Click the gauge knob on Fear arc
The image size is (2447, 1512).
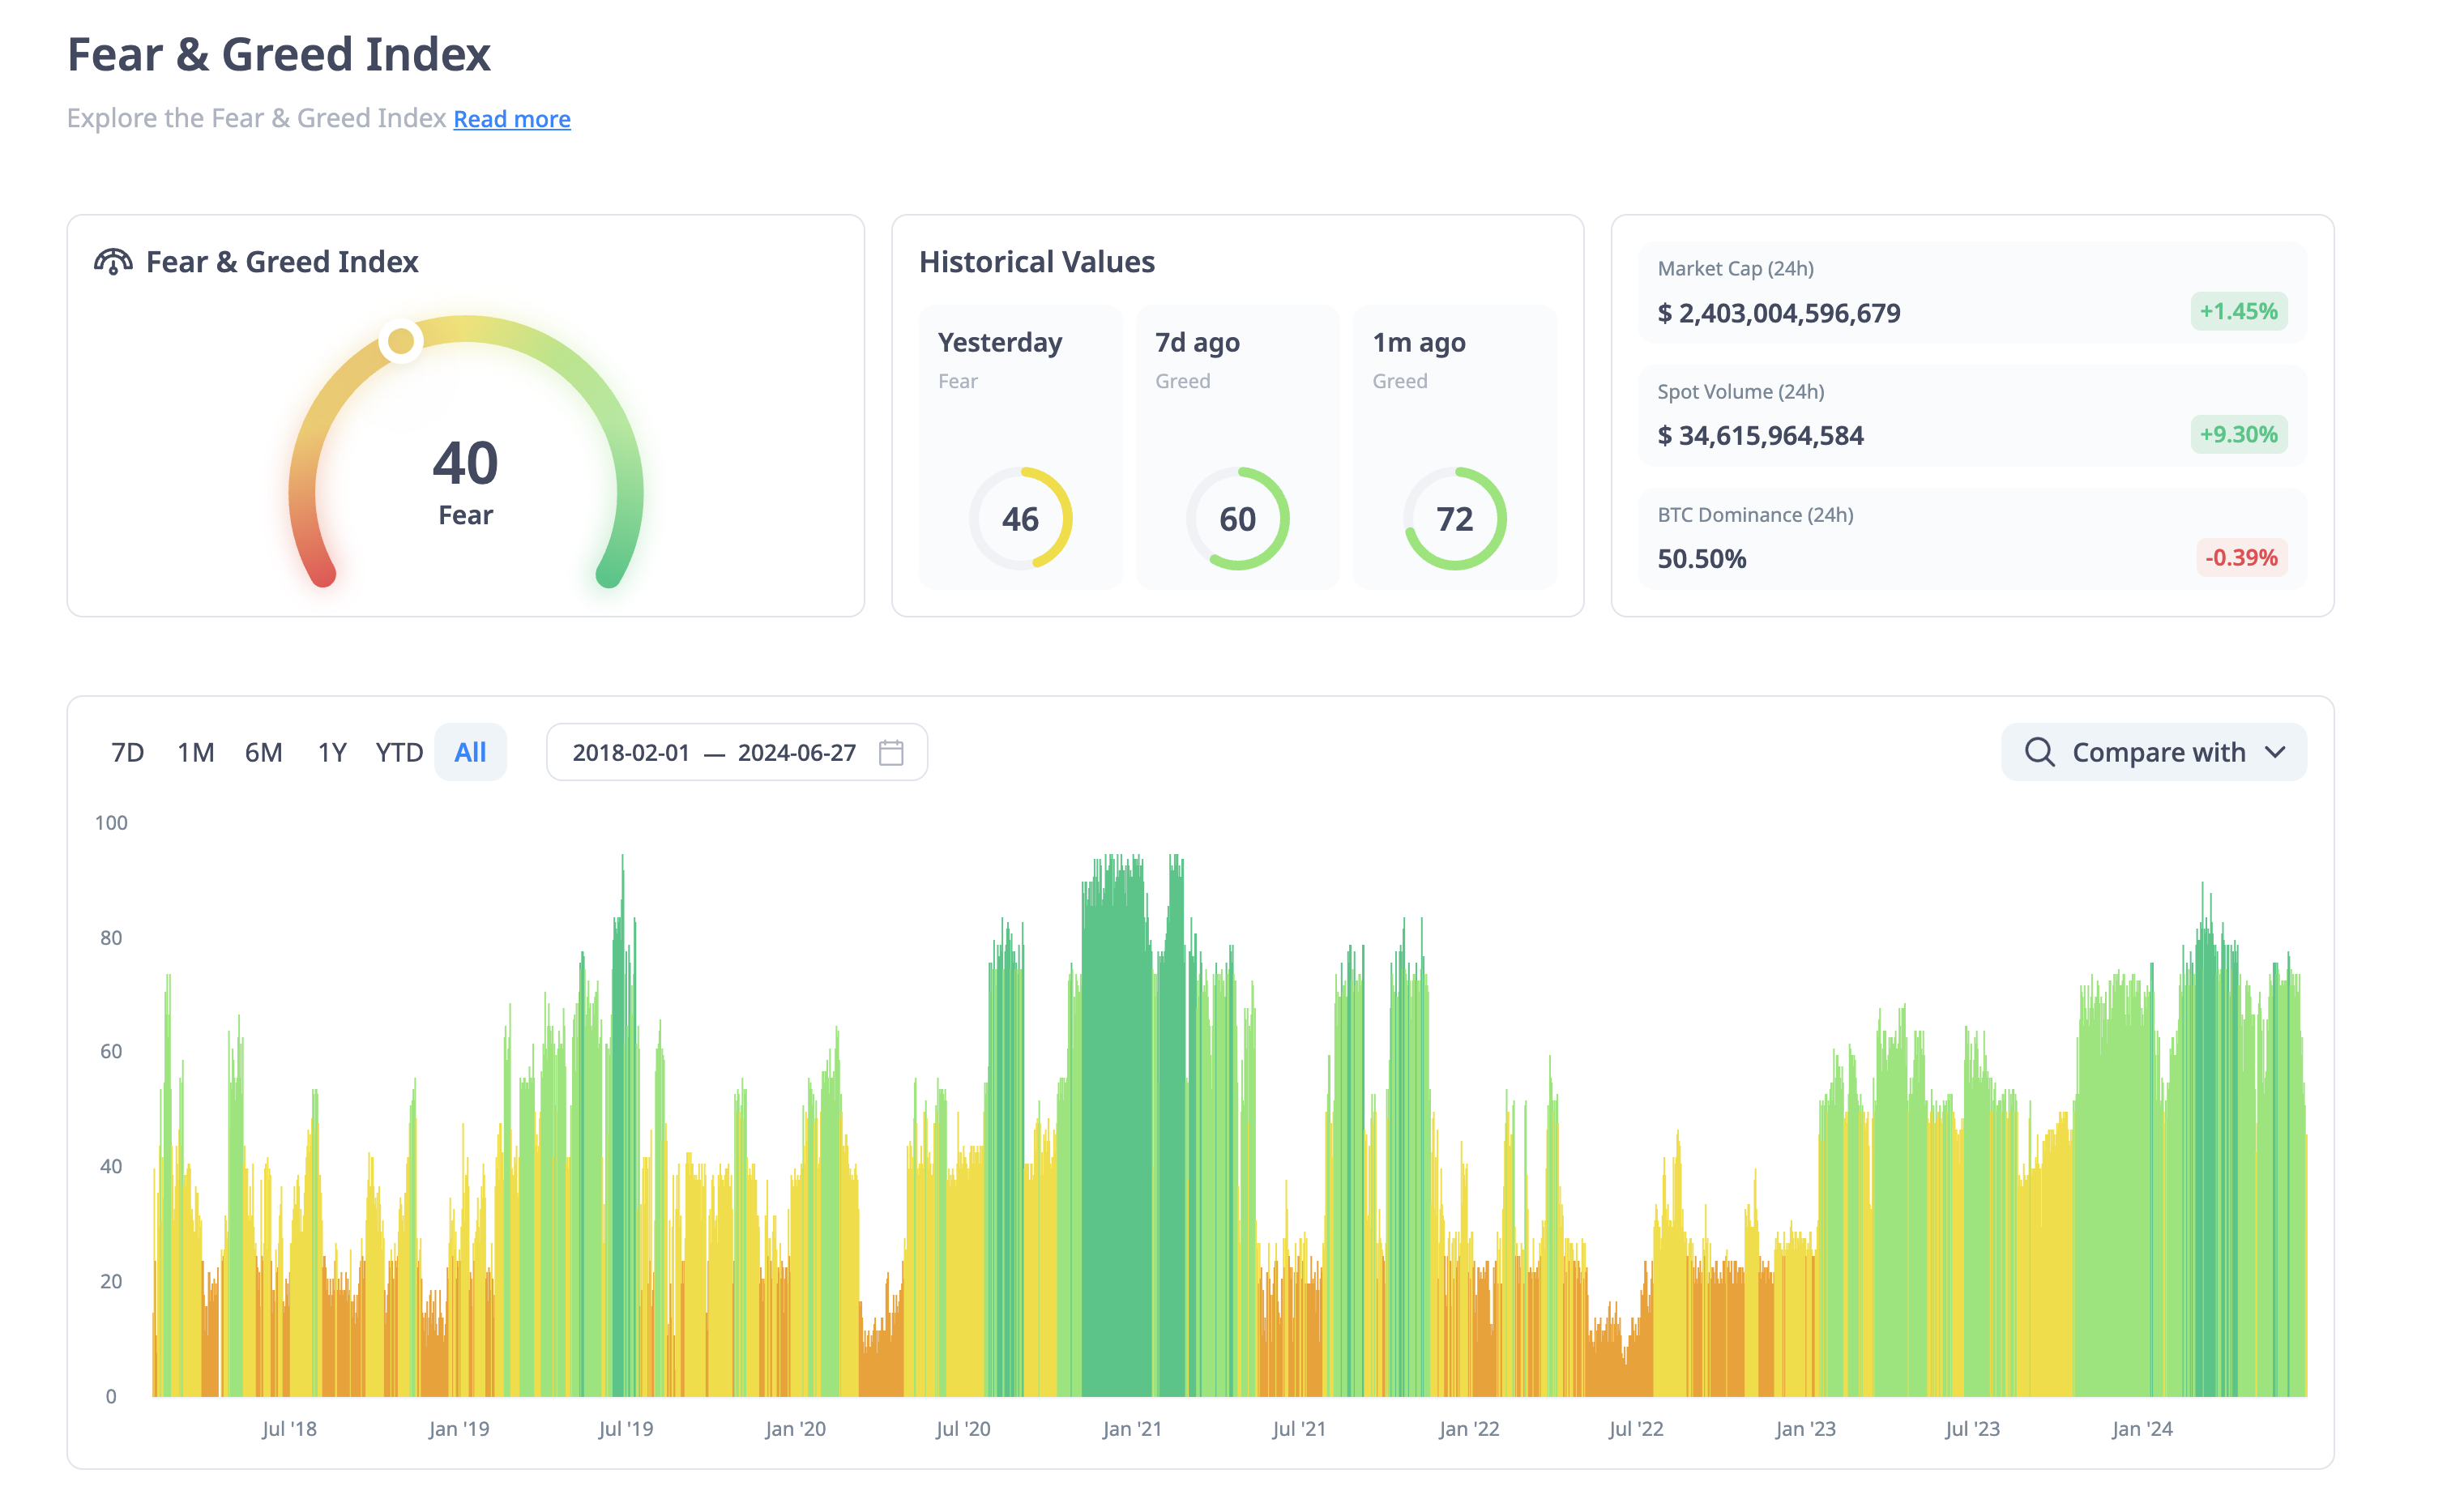(401, 342)
